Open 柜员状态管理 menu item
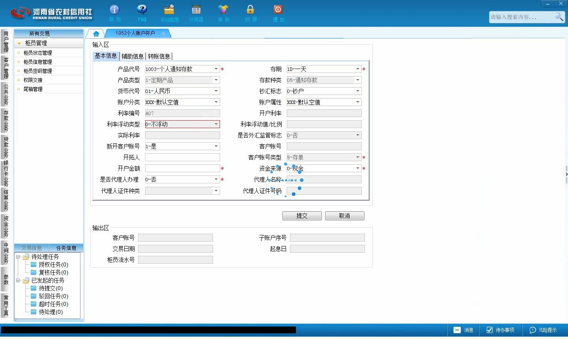The width and height of the screenshot is (568, 339). [x=37, y=53]
